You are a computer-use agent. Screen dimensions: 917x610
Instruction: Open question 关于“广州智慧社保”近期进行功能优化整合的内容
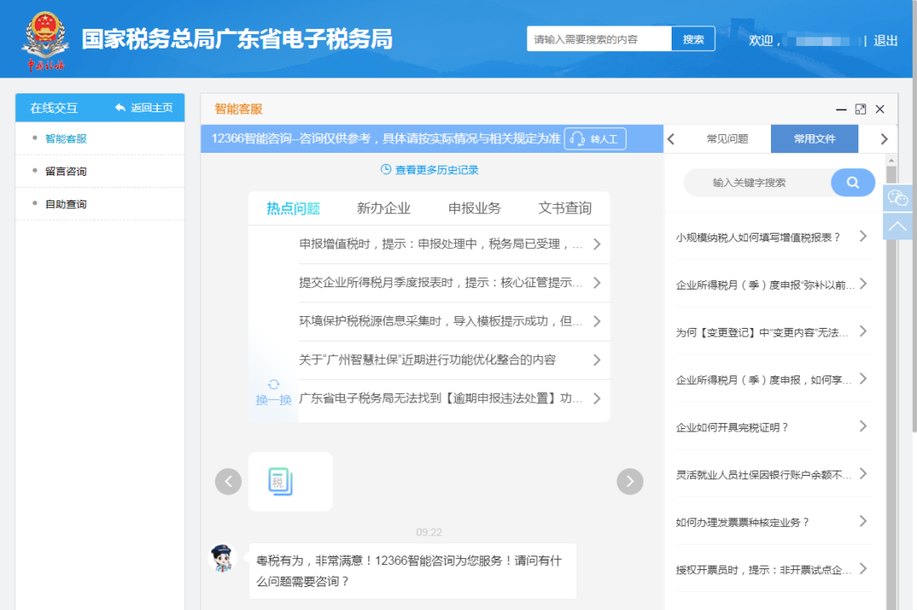click(427, 360)
